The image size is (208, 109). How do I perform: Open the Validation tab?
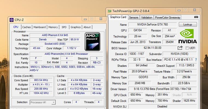click(x=147, y=17)
